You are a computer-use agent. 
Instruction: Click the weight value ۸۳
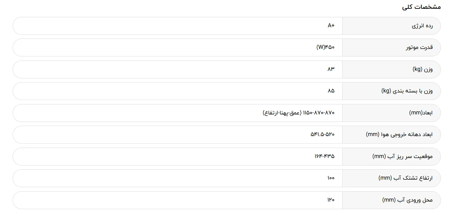331,69
